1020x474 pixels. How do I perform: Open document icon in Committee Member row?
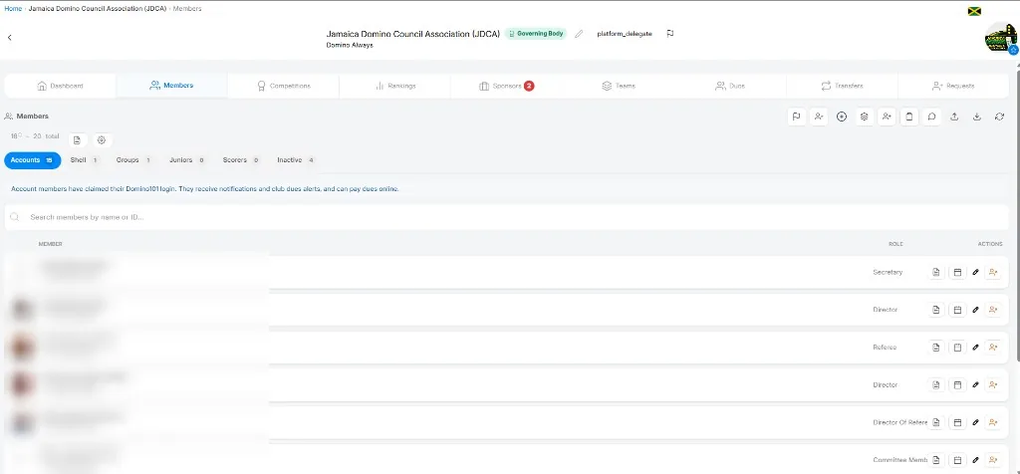pos(935,460)
